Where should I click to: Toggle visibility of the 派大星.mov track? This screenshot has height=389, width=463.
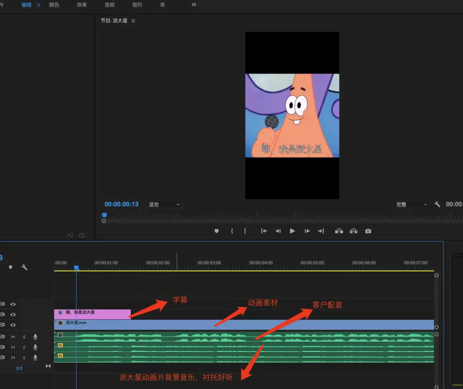point(13,325)
